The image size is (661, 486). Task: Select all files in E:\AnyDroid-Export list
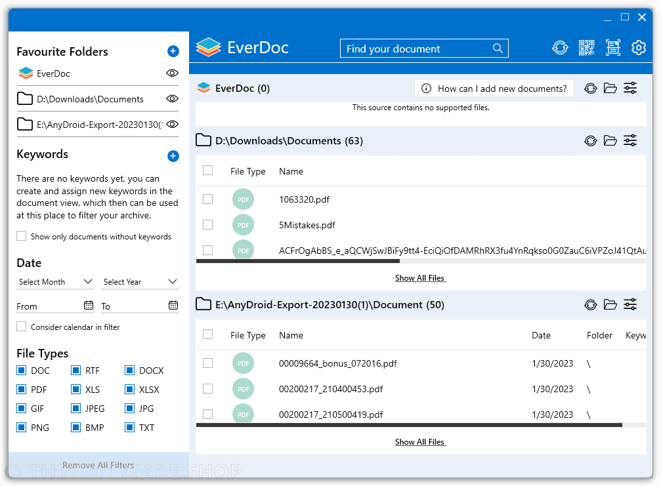[x=208, y=334]
